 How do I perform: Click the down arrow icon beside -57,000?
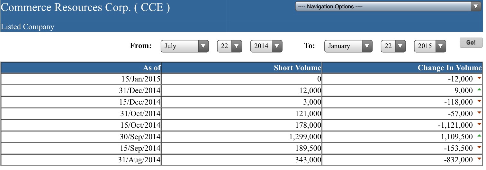pyautogui.click(x=479, y=113)
